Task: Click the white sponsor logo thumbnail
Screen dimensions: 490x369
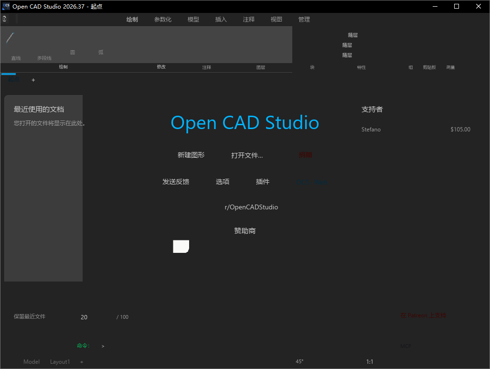Action: click(x=181, y=247)
